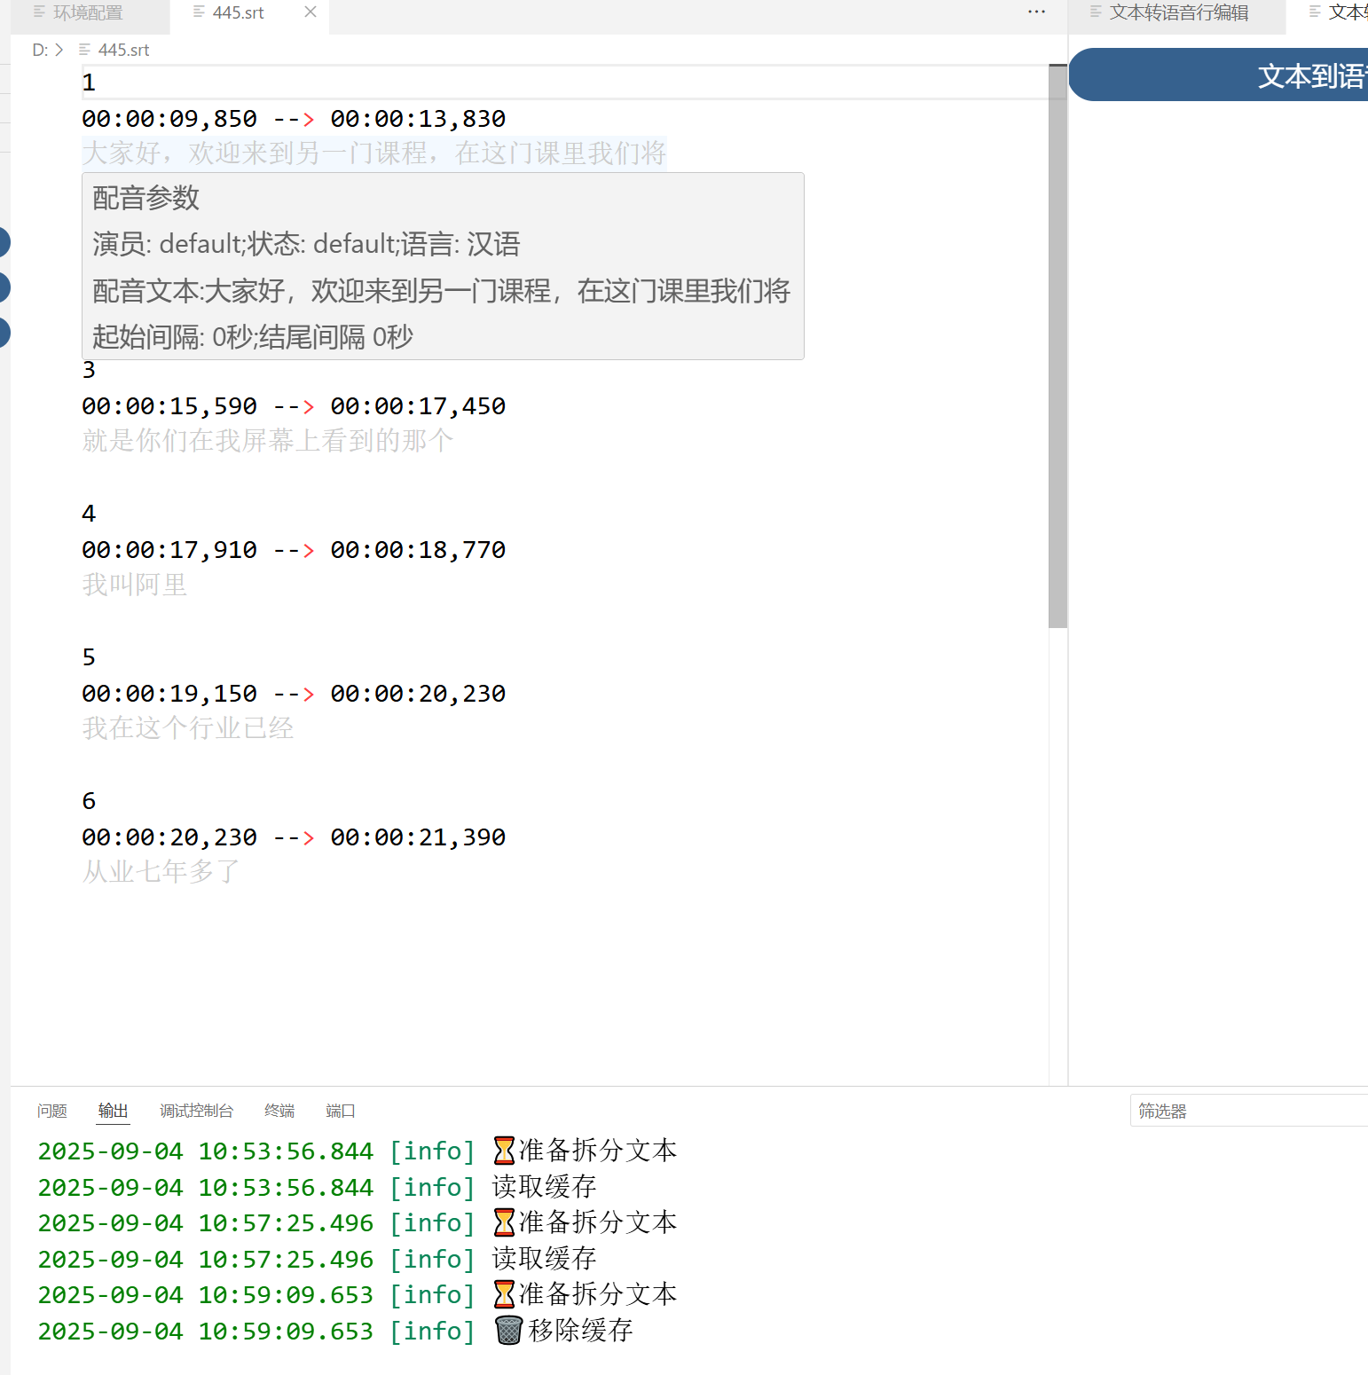Switch to the 环境配置 tab
1368x1375 pixels.
[87, 13]
